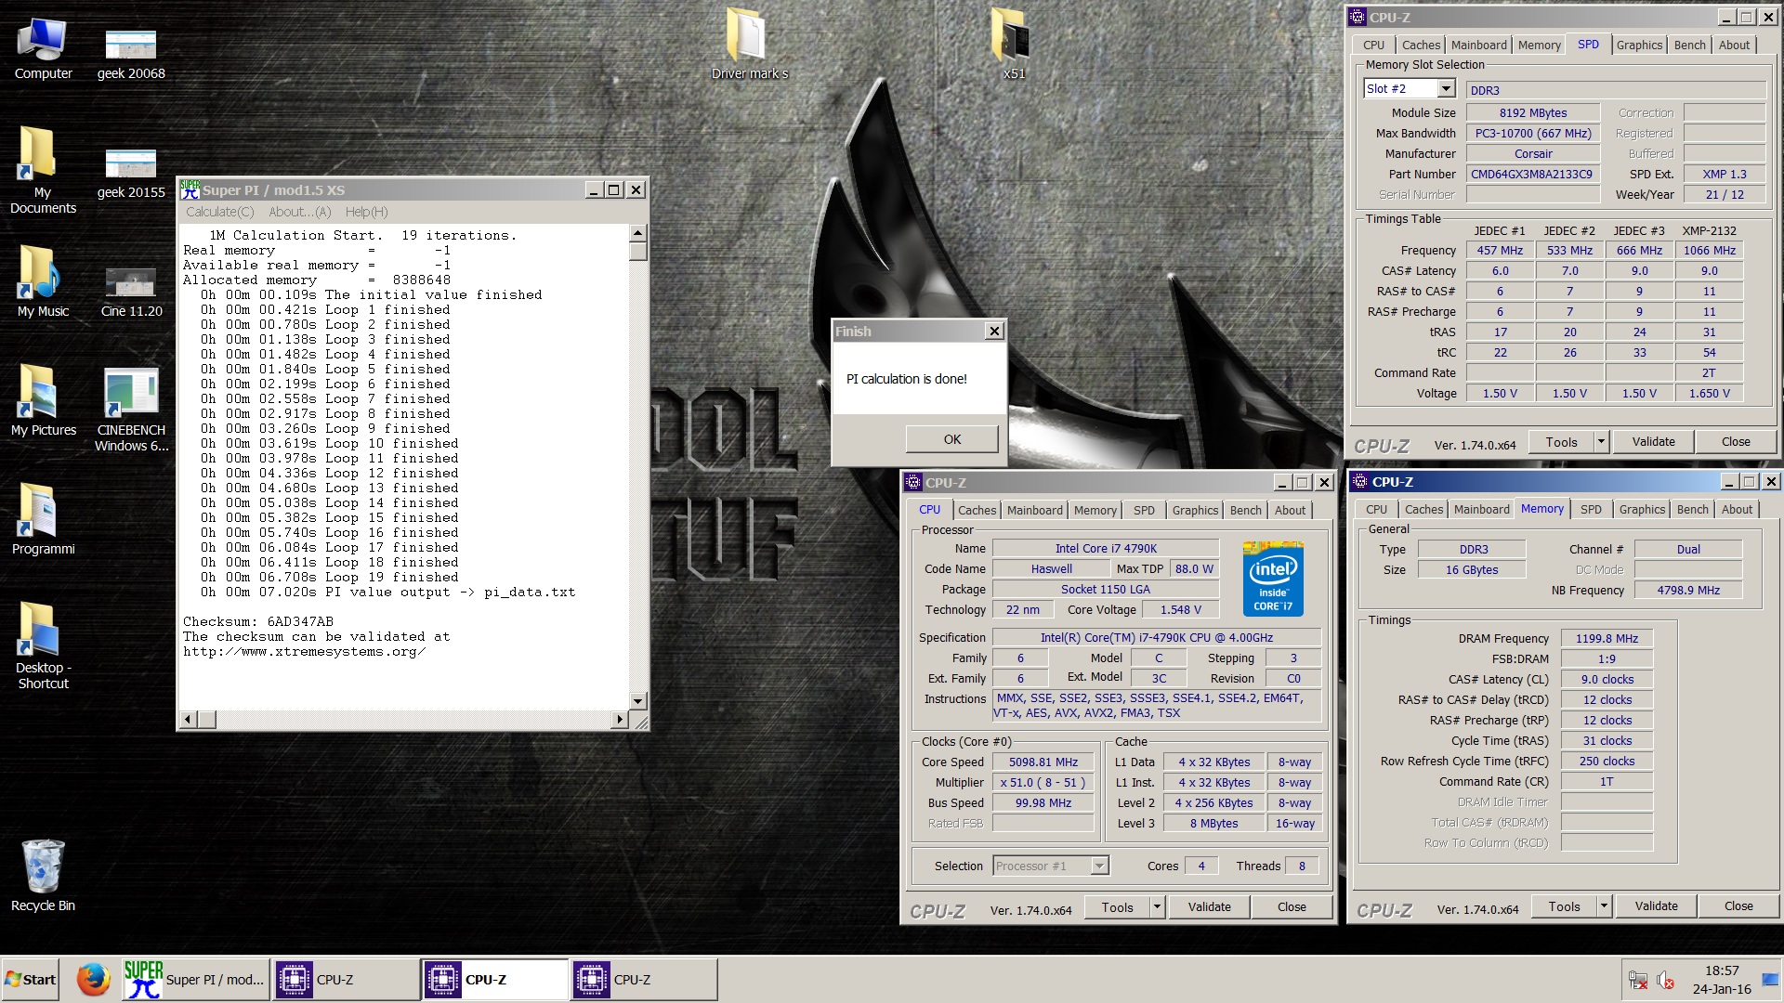Click the Multiplier value x 51.0 ( 8 - 51 )
This screenshot has width=1784, height=1003.
click(1043, 783)
